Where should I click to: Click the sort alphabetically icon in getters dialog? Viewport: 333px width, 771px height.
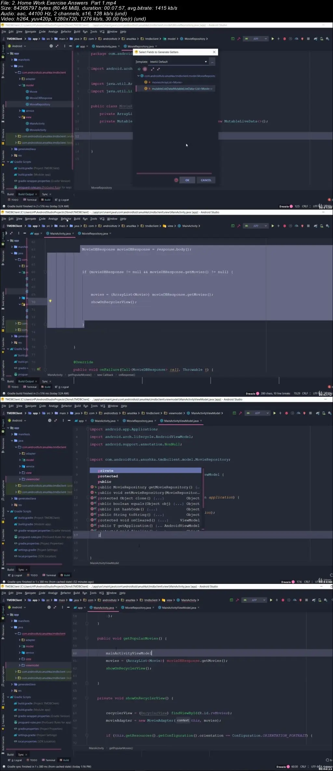tap(139, 69)
